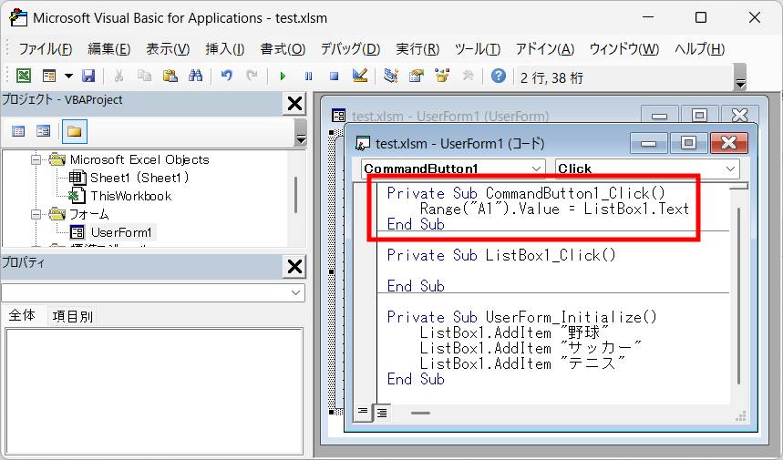This screenshot has width=783, height=460.
Task: Select UserForm1 in project tree
Action: (x=121, y=232)
